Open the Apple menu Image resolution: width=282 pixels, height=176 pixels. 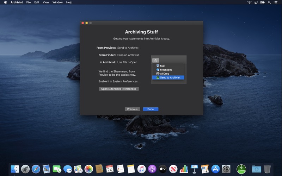point(5,2)
